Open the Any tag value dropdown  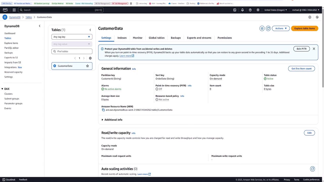pos(72,44)
